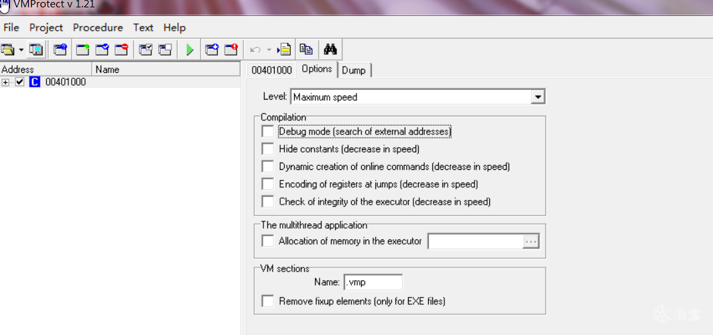The image size is (713, 335).
Task: Click the window icon with blue down-arrow badge
Action: (x=212, y=49)
